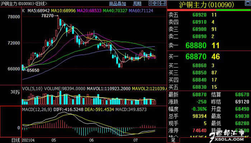Open the 周期 period link
This screenshot has width=251, height=143.
click(137, 4)
